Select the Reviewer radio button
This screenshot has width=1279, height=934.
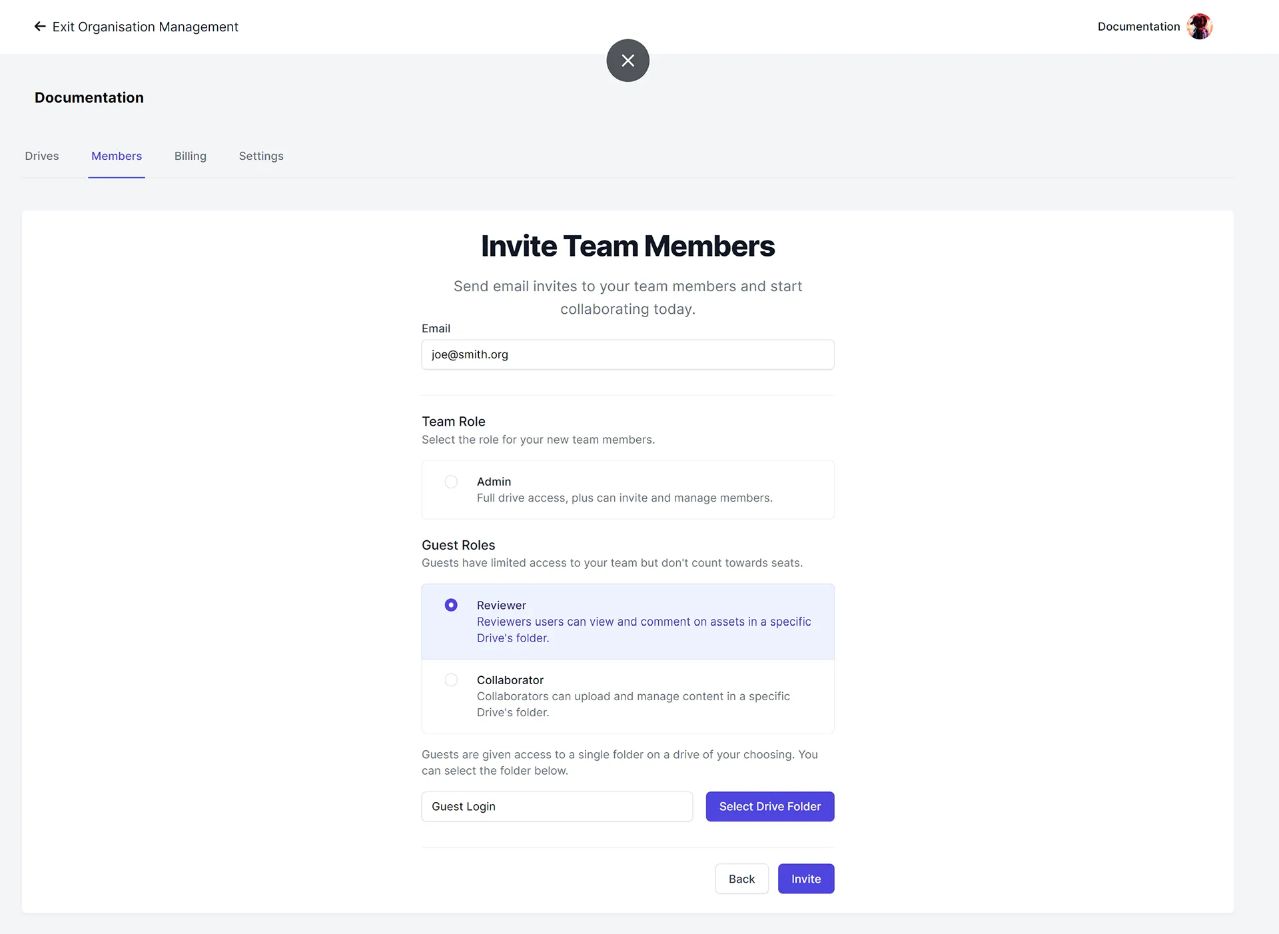[451, 604]
